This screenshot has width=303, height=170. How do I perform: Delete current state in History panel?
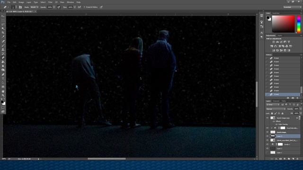(x=297, y=98)
